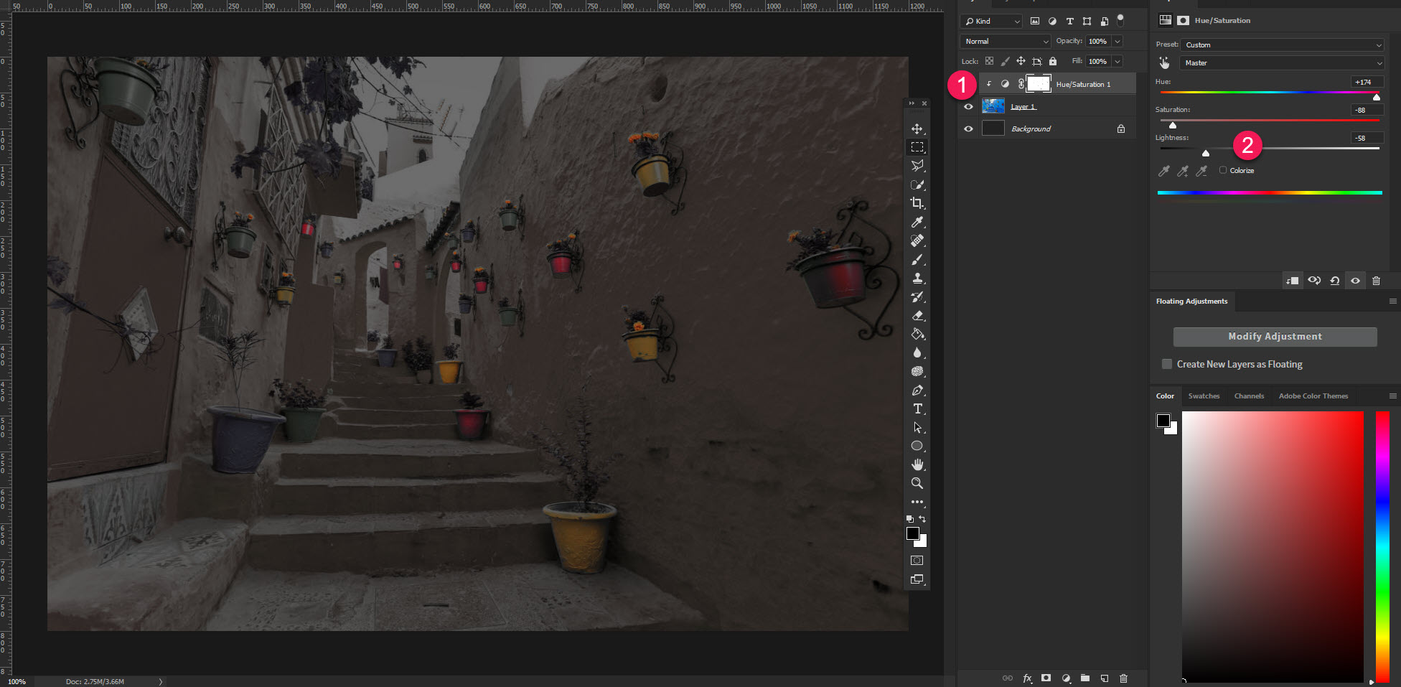Select the Path Selection tool
Screen dimensions: 1401x687
click(917, 427)
